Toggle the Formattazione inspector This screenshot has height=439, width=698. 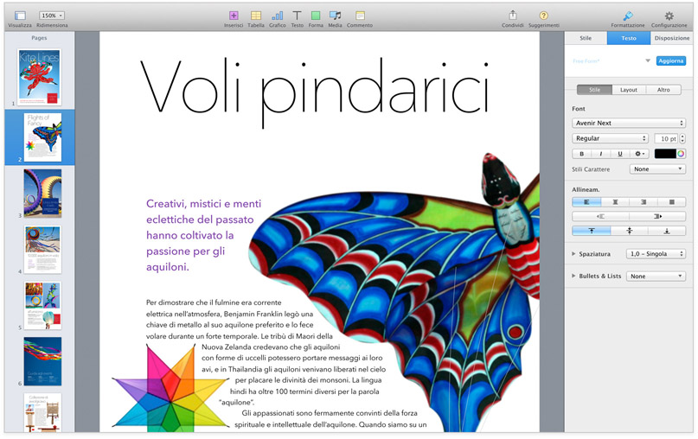click(x=628, y=16)
